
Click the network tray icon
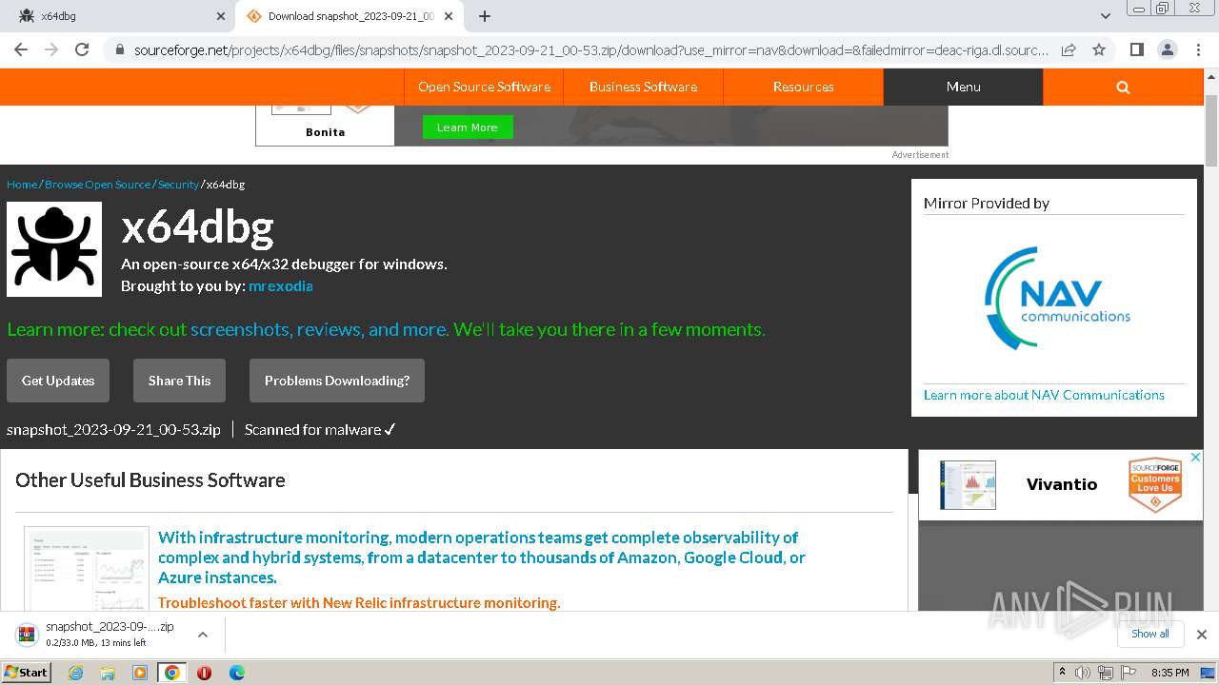(1106, 673)
